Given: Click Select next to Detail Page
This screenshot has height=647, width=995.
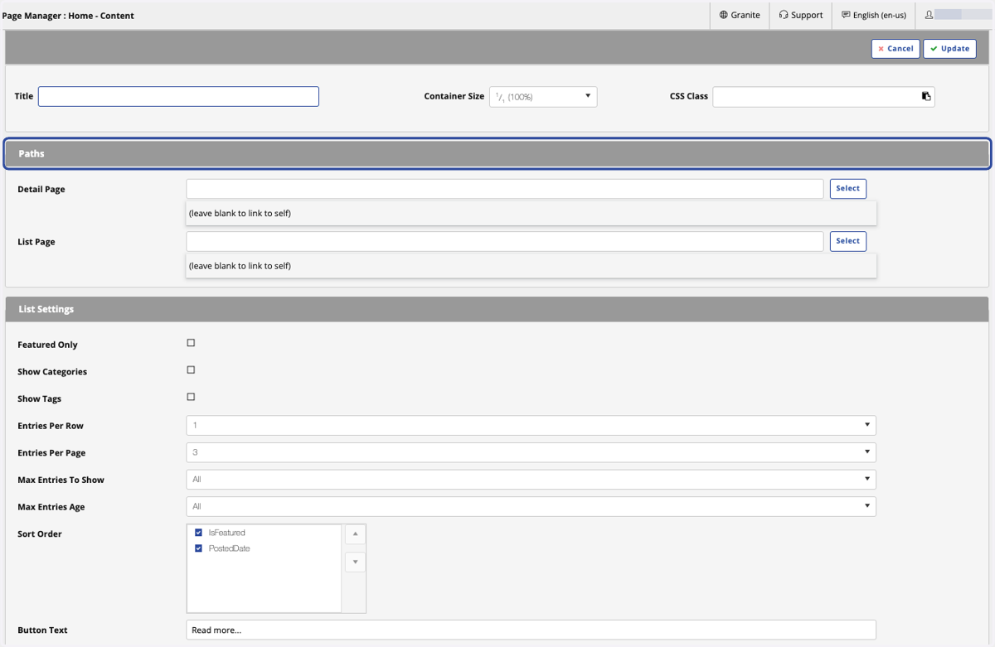Looking at the screenshot, I should point(847,189).
